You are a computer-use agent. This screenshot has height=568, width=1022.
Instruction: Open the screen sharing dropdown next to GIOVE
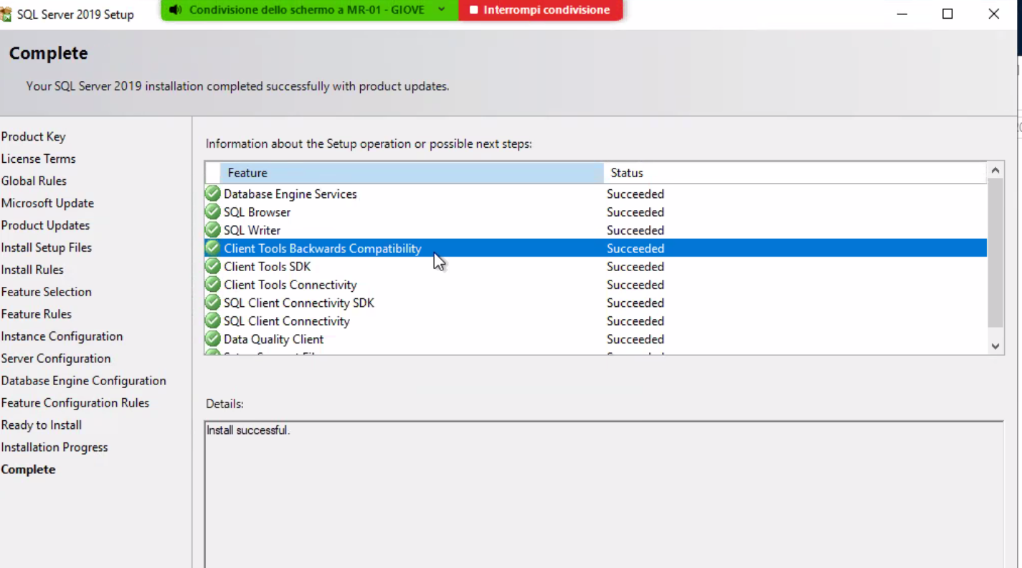tap(440, 10)
